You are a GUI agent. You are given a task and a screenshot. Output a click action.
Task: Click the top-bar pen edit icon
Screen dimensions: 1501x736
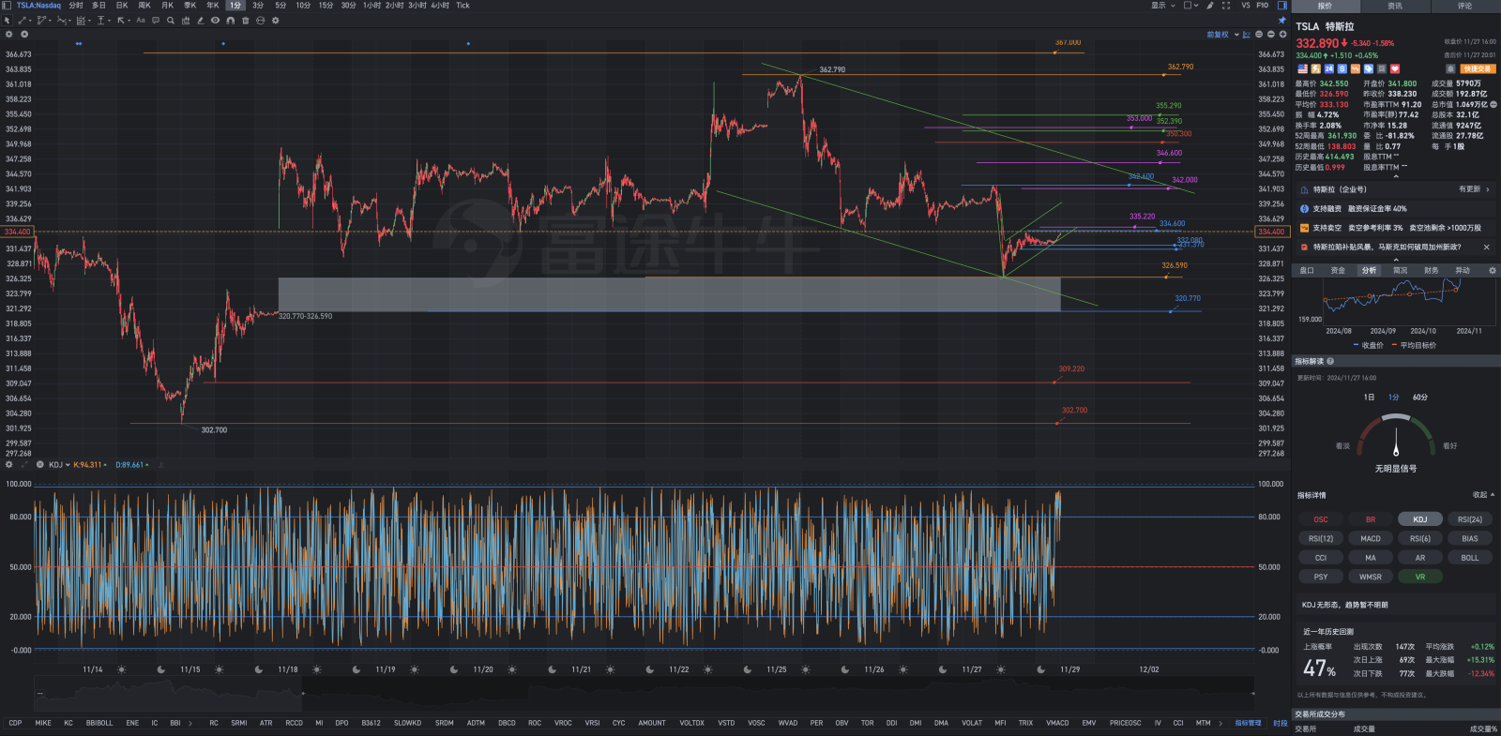pyautogui.click(x=1210, y=6)
